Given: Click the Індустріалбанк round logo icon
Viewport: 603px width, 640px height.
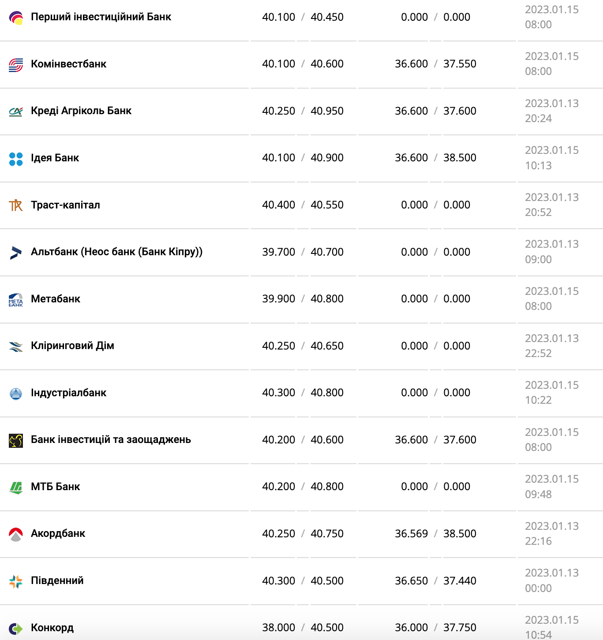Looking at the screenshot, I should tap(16, 394).
